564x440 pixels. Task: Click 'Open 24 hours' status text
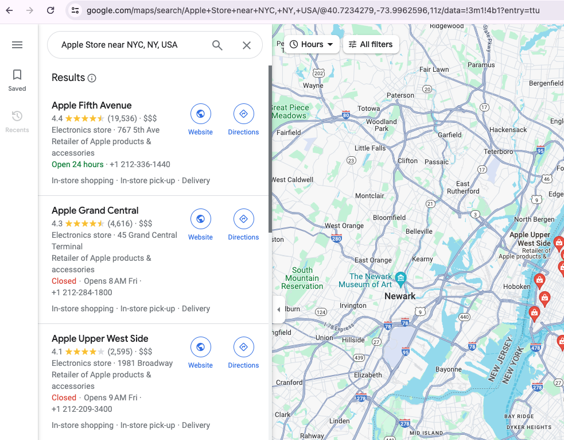(x=77, y=164)
